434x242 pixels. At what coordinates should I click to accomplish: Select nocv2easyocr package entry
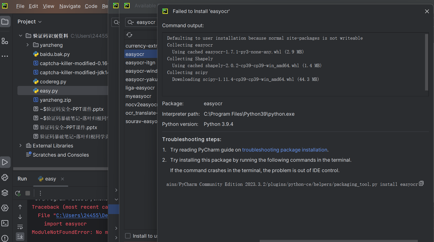point(141,104)
